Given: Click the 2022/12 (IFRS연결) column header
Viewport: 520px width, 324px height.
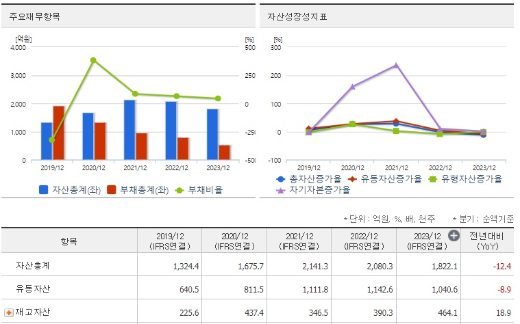Looking at the screenshot, I should pos(364,241).
